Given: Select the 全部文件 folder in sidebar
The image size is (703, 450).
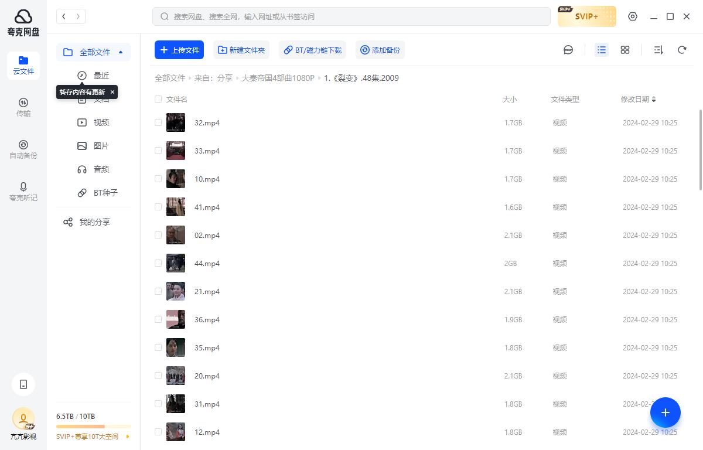Looking at the screenshot, I should [94, 52].
